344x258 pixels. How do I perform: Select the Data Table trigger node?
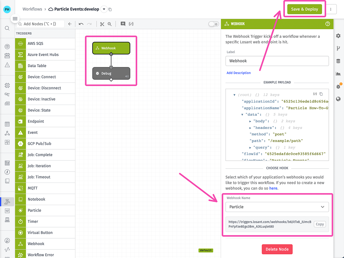[45, 66]
